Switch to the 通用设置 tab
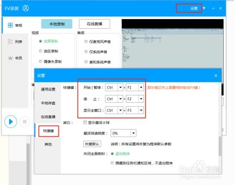The height and width of the screenshot is (185, 234). pyautogui.click(x=48, y=89)
